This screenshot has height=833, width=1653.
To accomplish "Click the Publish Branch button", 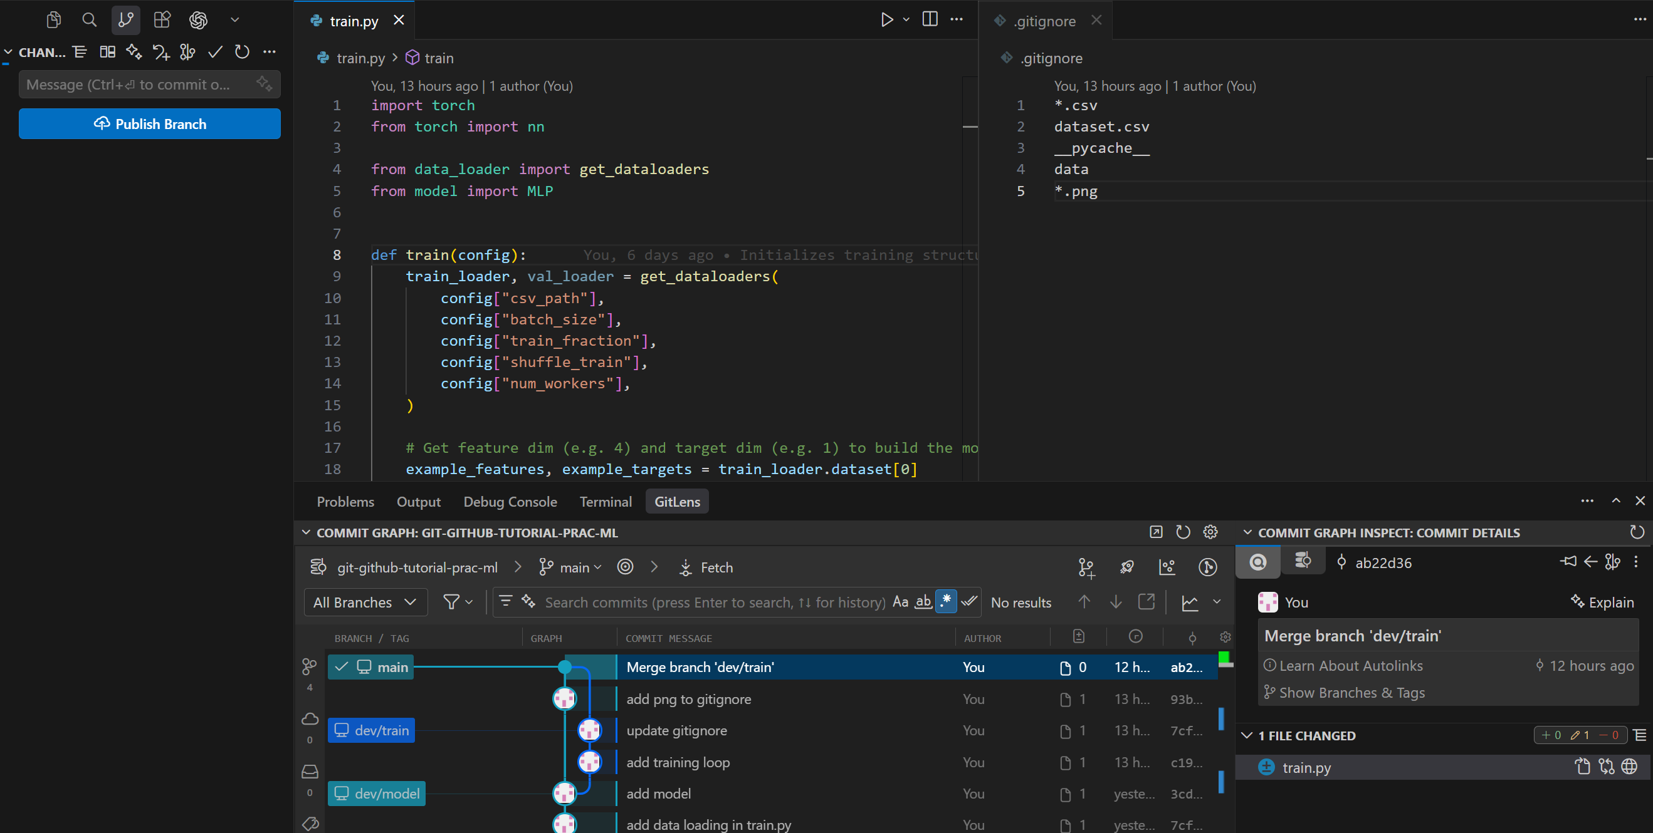I will click(x=150, y=124).
